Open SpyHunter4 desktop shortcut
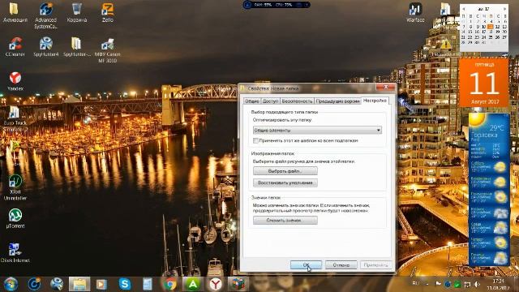The image size is (519, 292). click(46, 47)
